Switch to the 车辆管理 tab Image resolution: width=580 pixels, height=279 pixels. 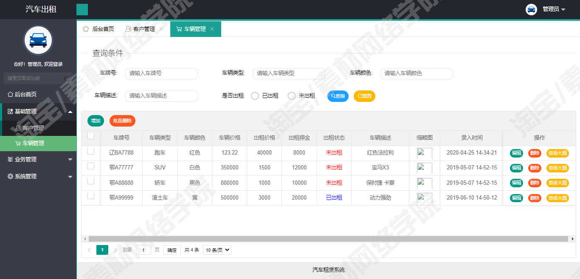pos(195,29)
